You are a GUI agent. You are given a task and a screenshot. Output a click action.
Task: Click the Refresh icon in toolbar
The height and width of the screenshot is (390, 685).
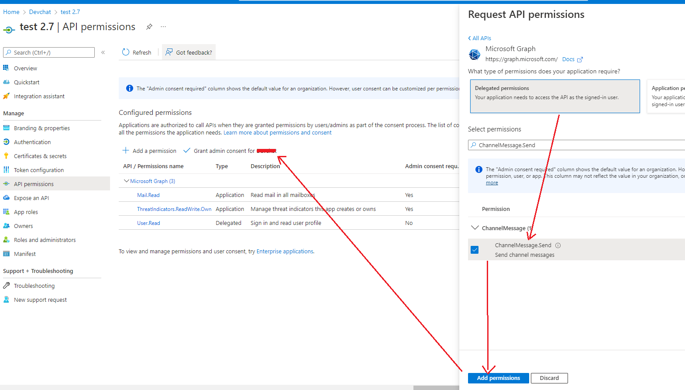pyautogui.click(x=126, y=52)
